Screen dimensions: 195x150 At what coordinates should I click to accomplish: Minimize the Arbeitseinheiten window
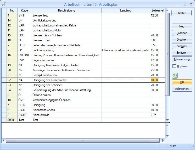[178, 5]
